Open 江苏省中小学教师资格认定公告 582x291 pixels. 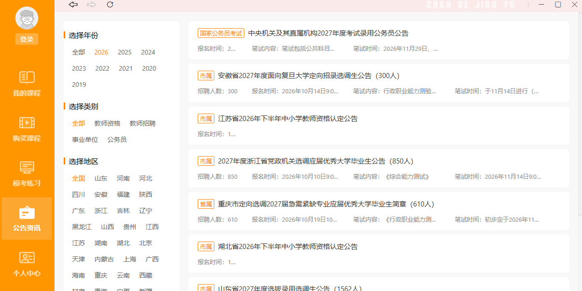point(379,126)
